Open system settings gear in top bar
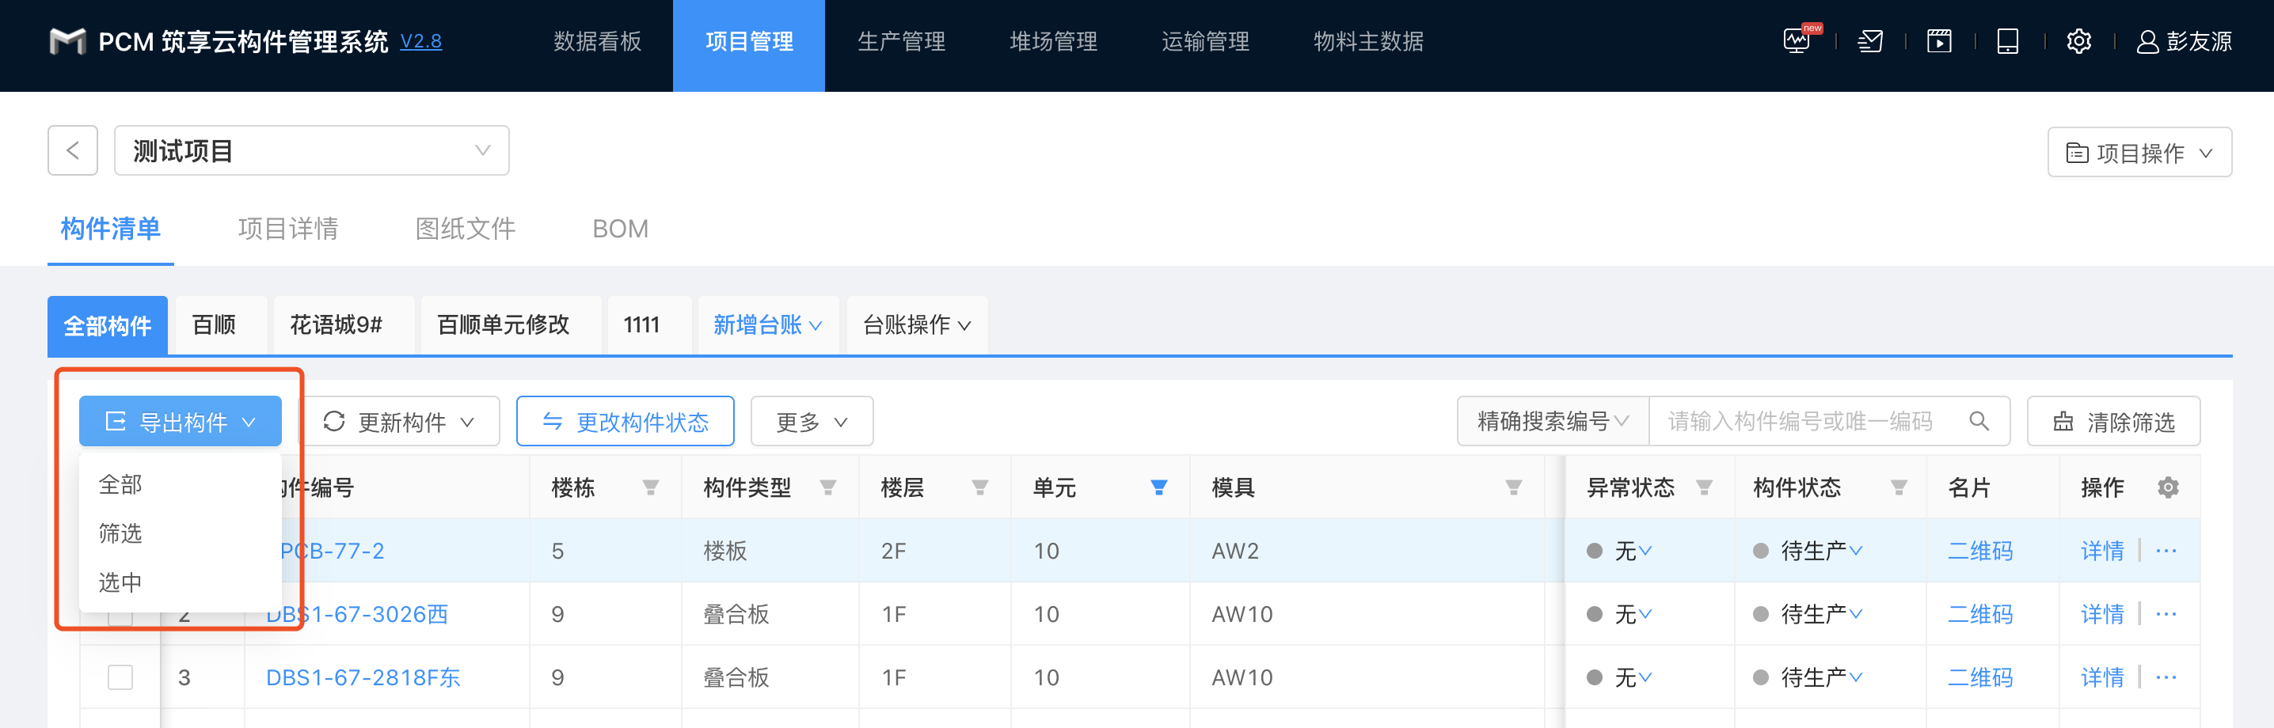 point(2079,41)
